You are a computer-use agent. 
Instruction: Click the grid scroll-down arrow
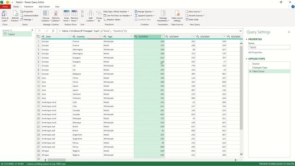point(241,154)
